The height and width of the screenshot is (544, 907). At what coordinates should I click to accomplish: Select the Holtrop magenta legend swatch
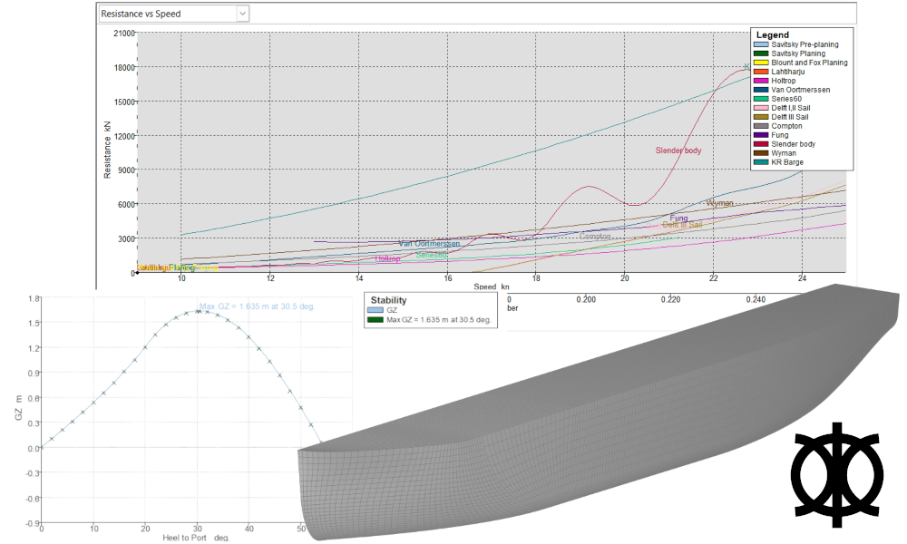click(762, 81)
